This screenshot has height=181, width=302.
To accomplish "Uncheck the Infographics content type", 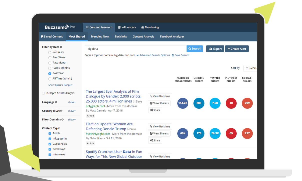I will pyautogui.click(x=50, y=139).
